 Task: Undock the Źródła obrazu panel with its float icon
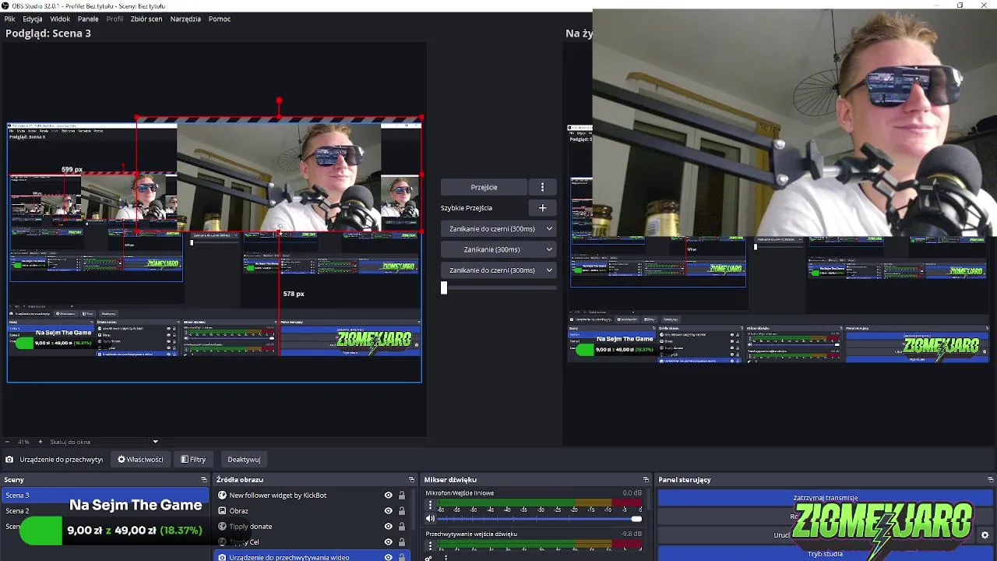click(412, 480)
